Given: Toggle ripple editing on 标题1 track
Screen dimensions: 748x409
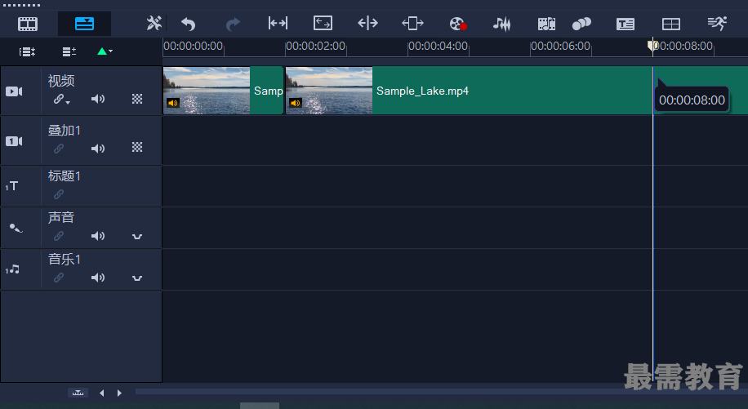Looking at the screenshot, I should pos(59,194).
